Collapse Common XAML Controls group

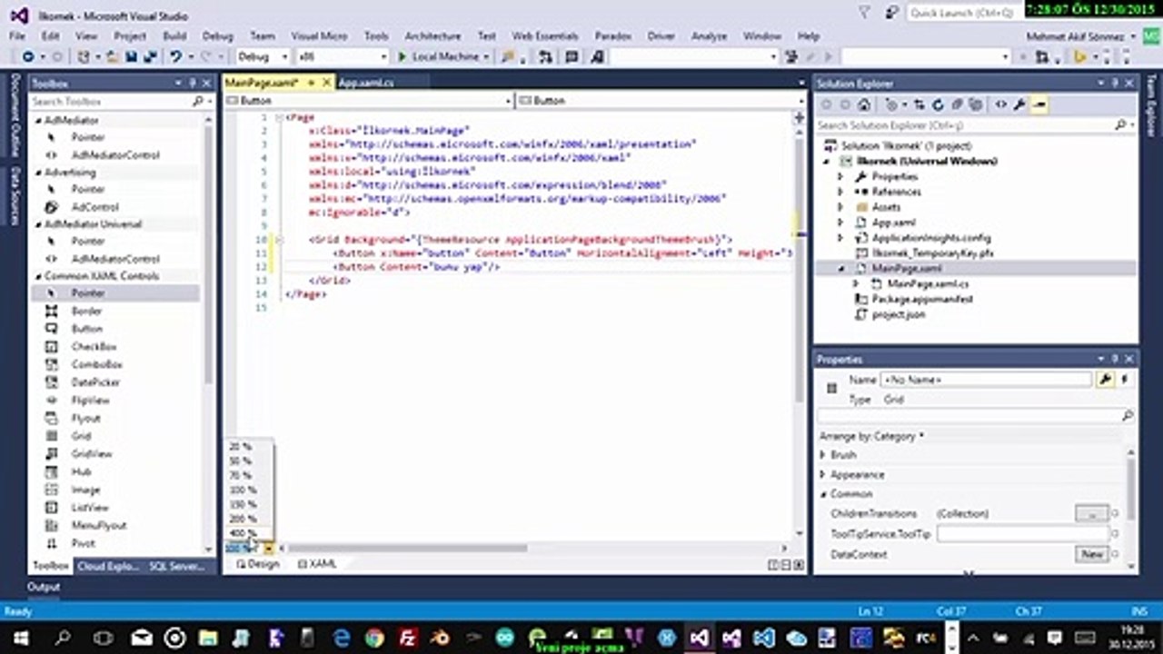click(x=38, y=276)
